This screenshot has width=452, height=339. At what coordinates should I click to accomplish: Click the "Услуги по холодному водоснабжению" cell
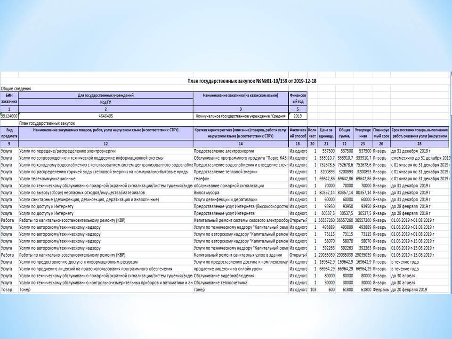tap(106, 165)
